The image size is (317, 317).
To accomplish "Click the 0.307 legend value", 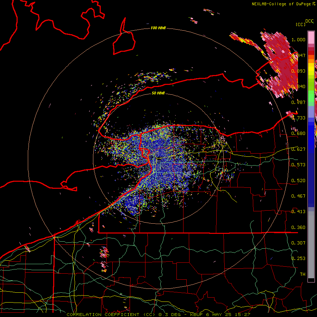I will (298, 243).
